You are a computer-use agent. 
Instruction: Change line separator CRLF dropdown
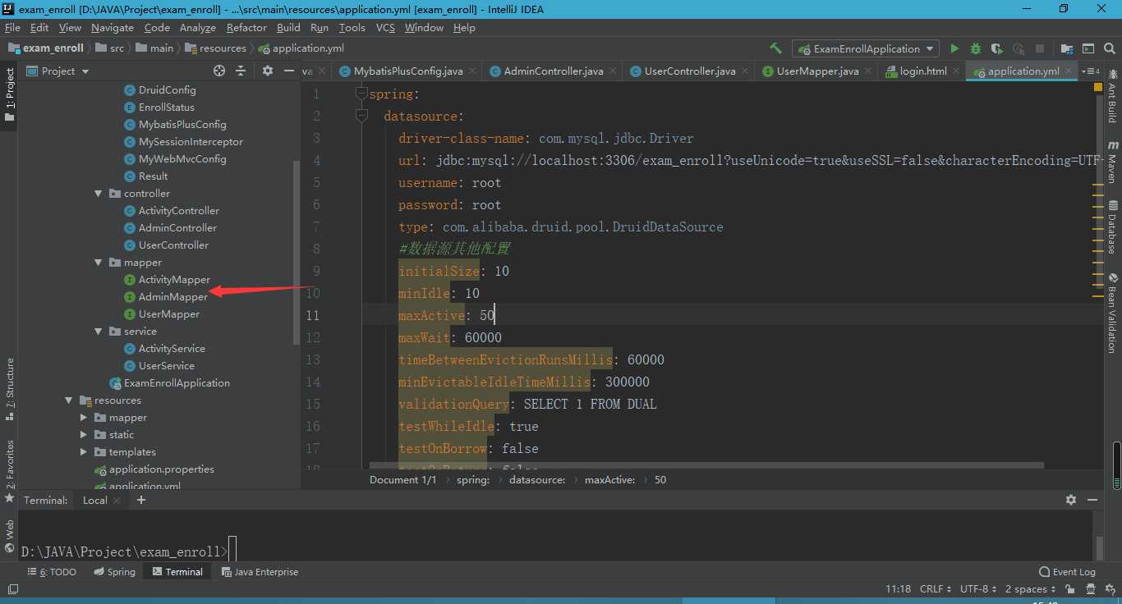[936, 588]
